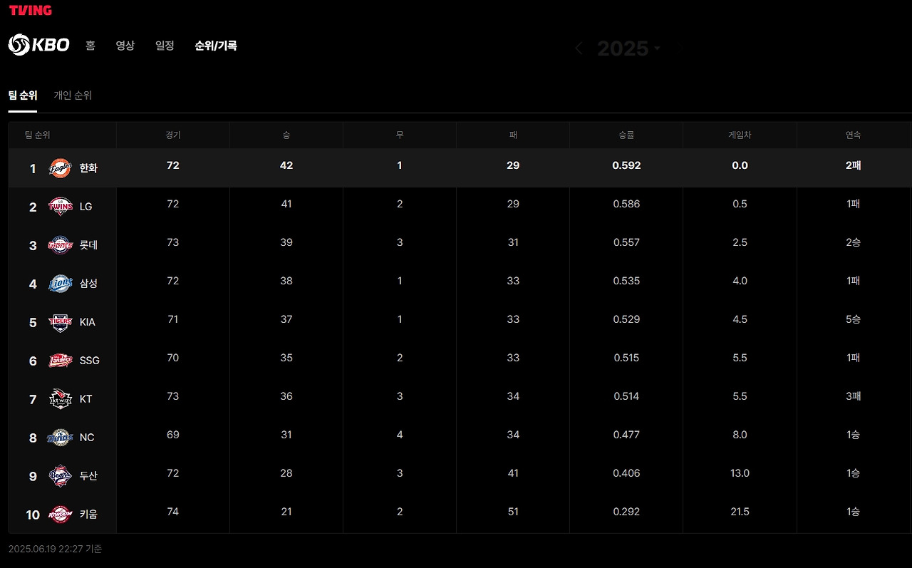Click the Doosan Bears team logo
The width and height of the screenshot is (912, 568).
[x=60, y=476]
